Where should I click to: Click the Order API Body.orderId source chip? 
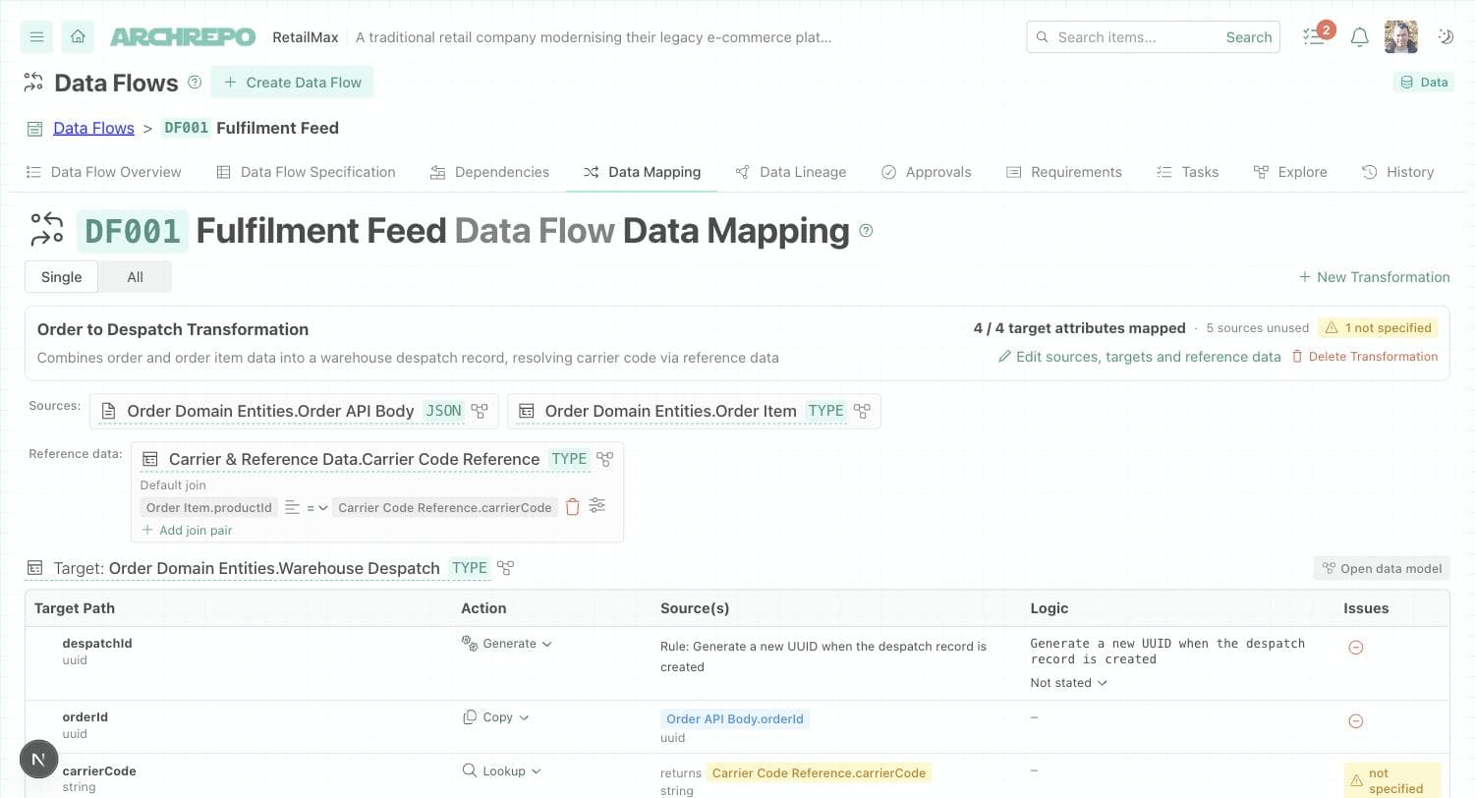pyautogui.click(x=735, y=719)
